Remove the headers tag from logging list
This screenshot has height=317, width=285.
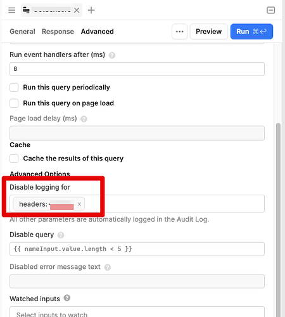(79, 204)
